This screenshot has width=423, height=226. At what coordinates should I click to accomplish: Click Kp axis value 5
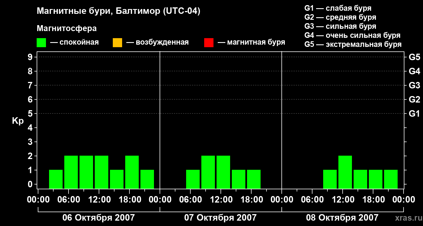click(x=30, y=114)
